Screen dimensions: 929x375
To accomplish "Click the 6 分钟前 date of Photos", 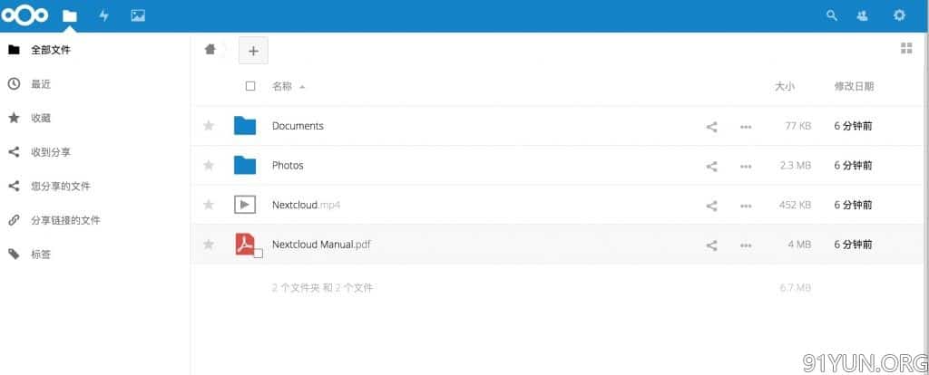I will 853,166.
